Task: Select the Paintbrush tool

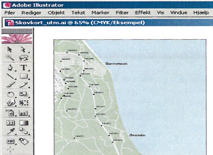Action: coord(10,84)
